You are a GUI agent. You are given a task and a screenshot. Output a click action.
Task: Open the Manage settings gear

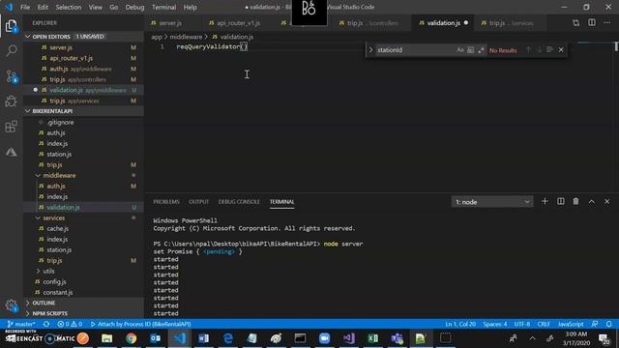11,305
